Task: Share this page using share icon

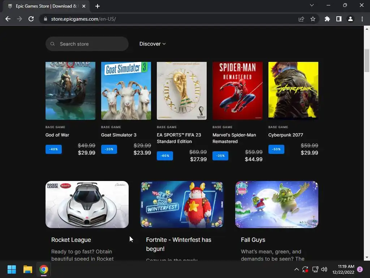Action: pos(301,19)
